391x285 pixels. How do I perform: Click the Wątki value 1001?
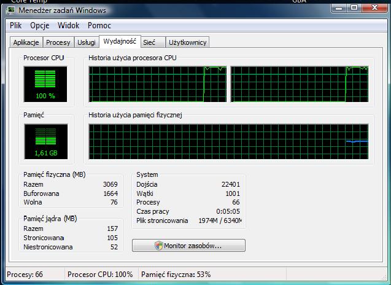pos(233,193)
